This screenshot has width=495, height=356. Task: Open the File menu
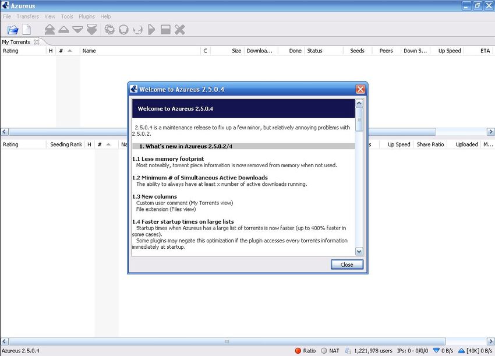pyautogui.click(x=6, y=16)
